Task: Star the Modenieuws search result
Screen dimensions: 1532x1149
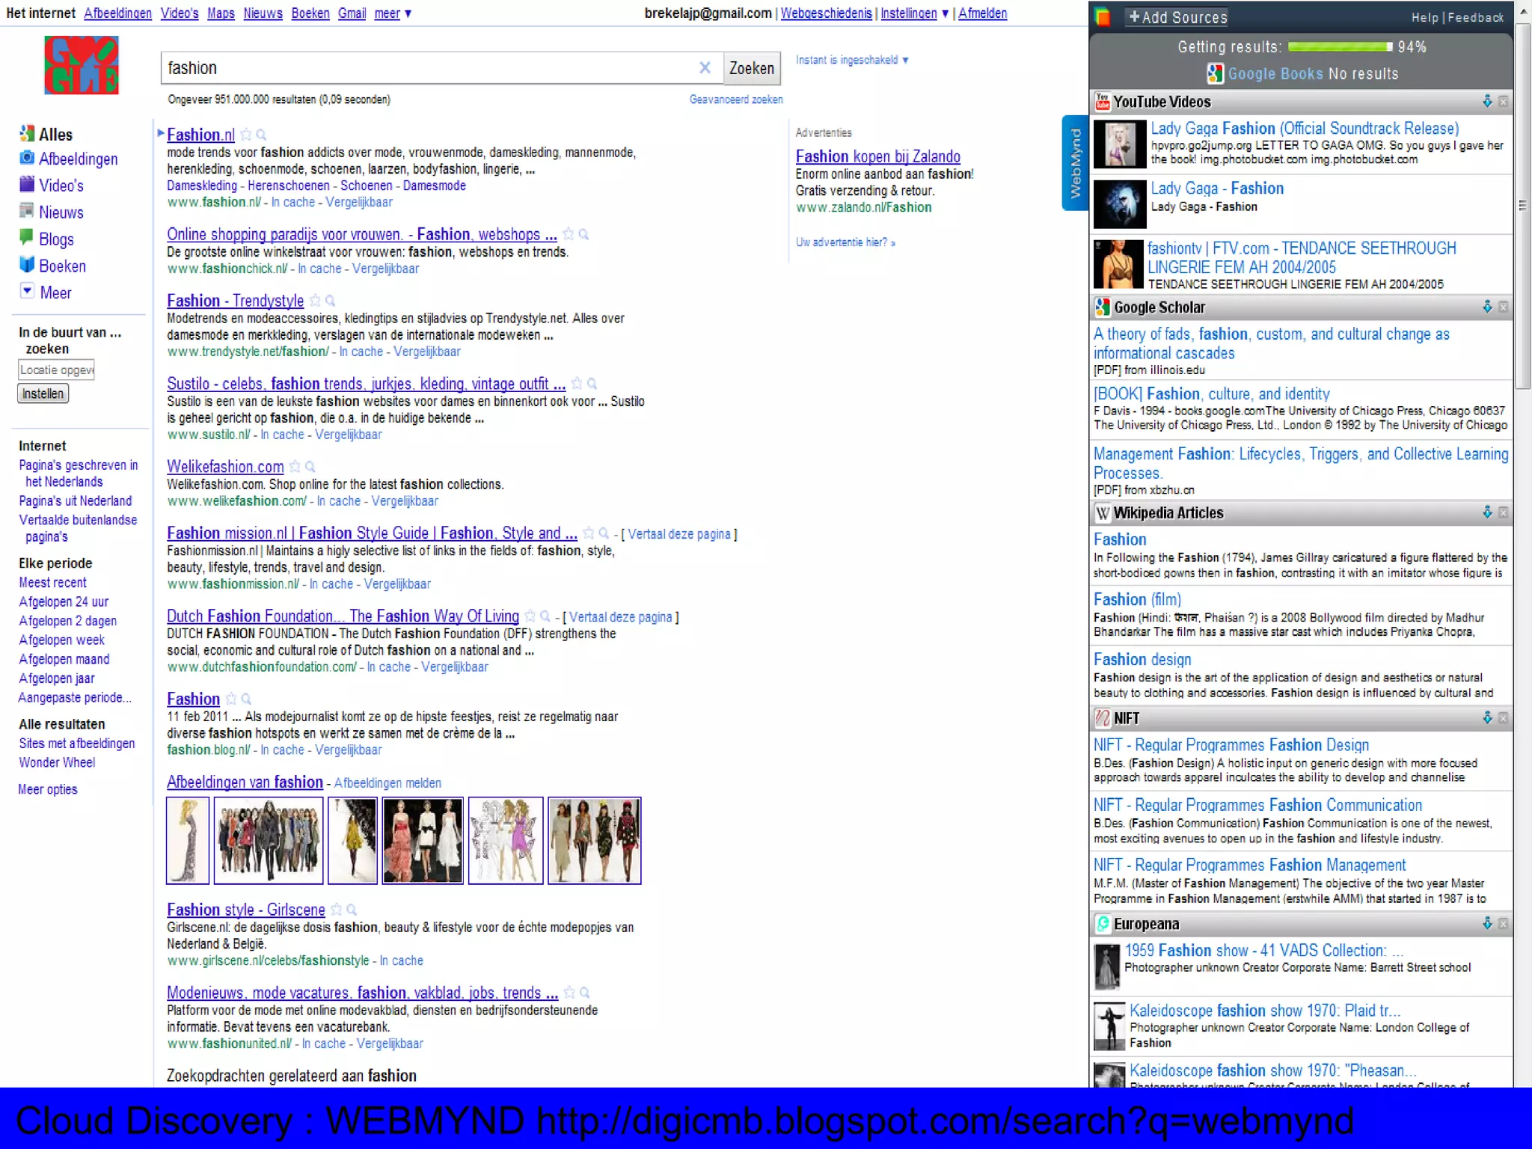Action: click(569, 993)
